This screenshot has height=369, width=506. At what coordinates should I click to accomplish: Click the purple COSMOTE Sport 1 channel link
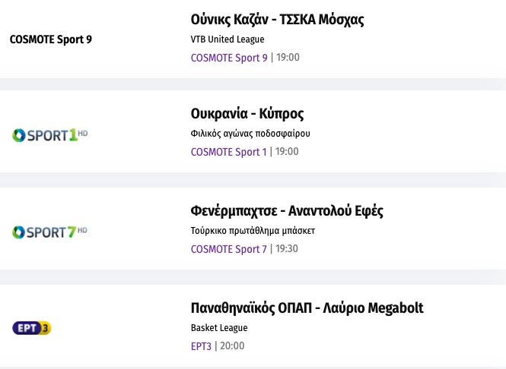tap(229, 152)
